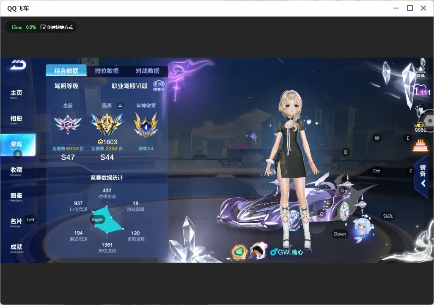This screenshot has height=305, width=434.
Task: Click the E key overlay
Action: tap(408, 138)
